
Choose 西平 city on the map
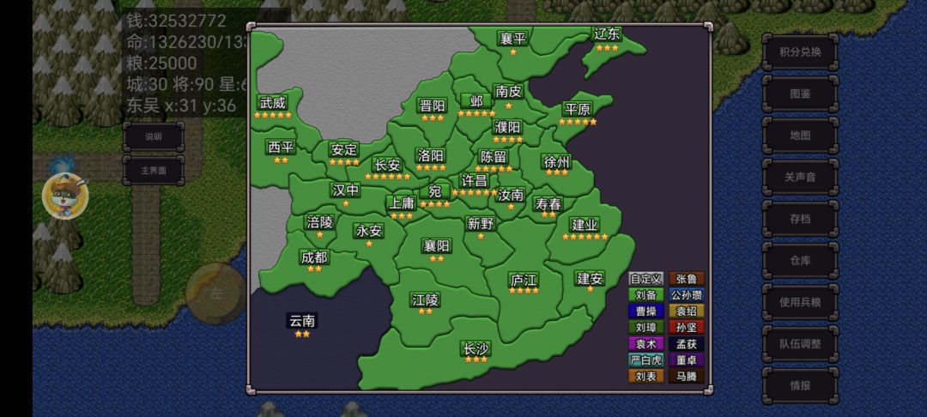(282, 147)
